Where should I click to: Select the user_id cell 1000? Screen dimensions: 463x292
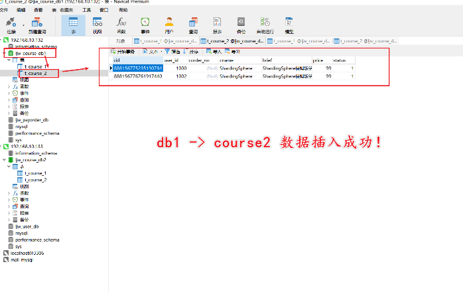(x=175, y=68)
